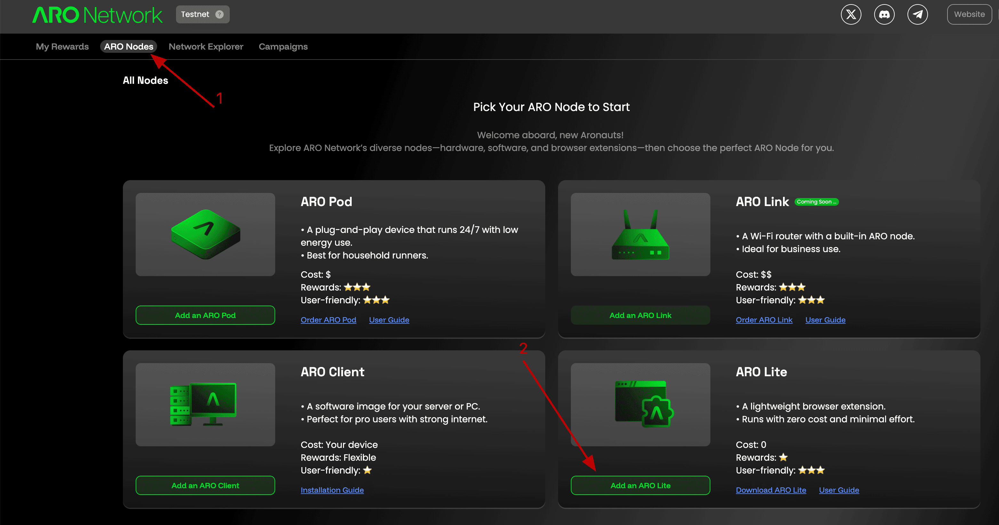
Task: Open the X (Twitter) profile icon
Action: click(851, 14)
